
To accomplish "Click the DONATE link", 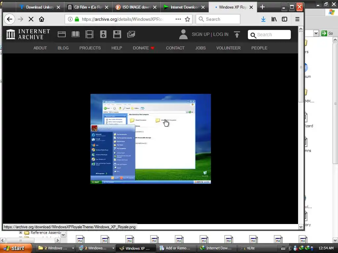I will 143,48.
